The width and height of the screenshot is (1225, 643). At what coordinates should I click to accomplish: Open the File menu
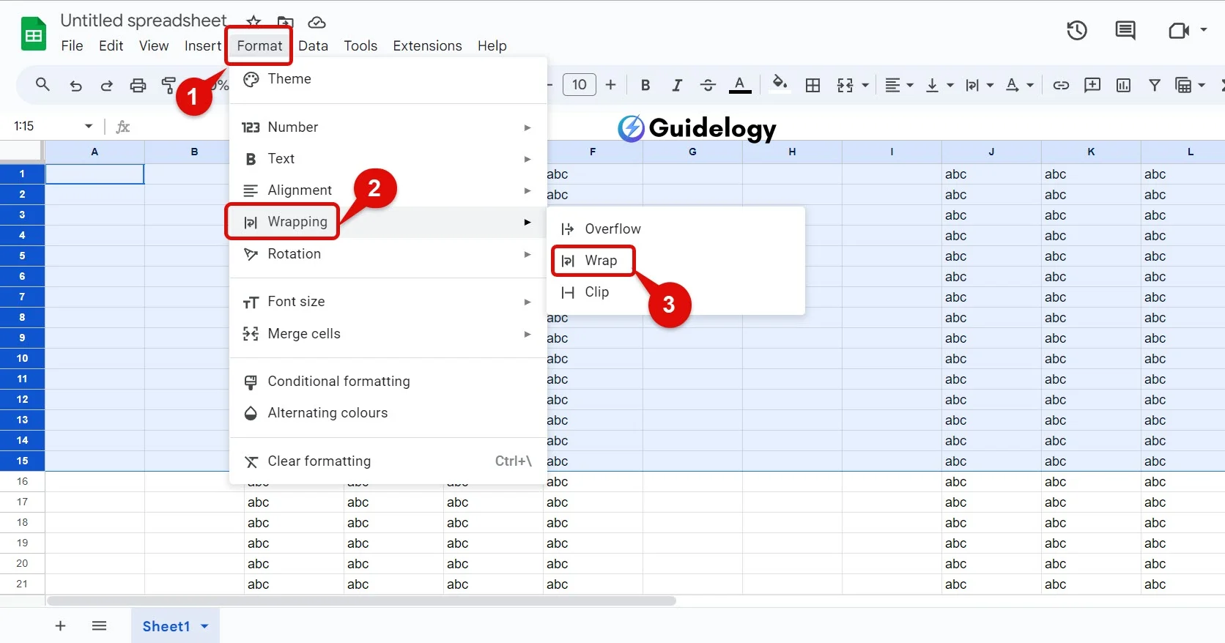coord(72,45)
